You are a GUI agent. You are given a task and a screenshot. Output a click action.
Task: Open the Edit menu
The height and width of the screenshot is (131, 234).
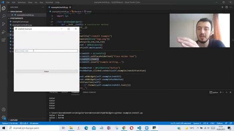point(14,3)
